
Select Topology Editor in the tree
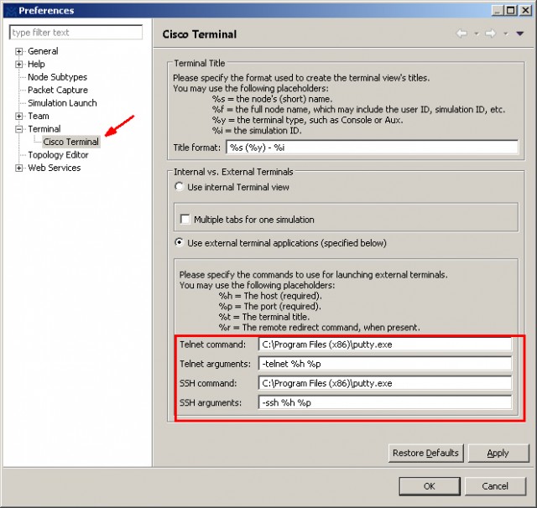click(x=58, y=155)
